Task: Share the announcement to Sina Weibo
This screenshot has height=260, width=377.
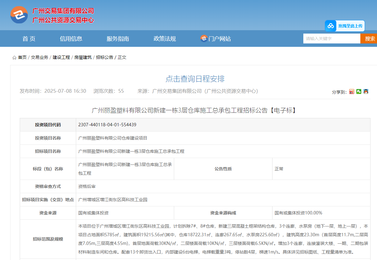Action: pos(351,92)
